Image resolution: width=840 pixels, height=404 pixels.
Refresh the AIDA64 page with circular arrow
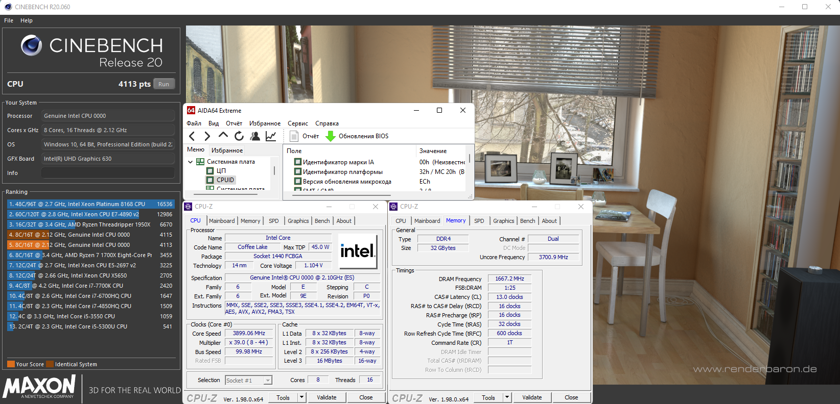click(x=239, y=136)
